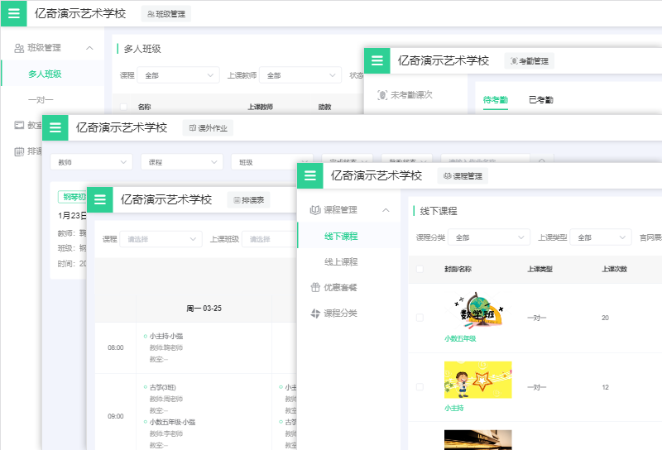Open the 小数五年级 course name link
Screen dimensions: 662x450
pos(460,338)
